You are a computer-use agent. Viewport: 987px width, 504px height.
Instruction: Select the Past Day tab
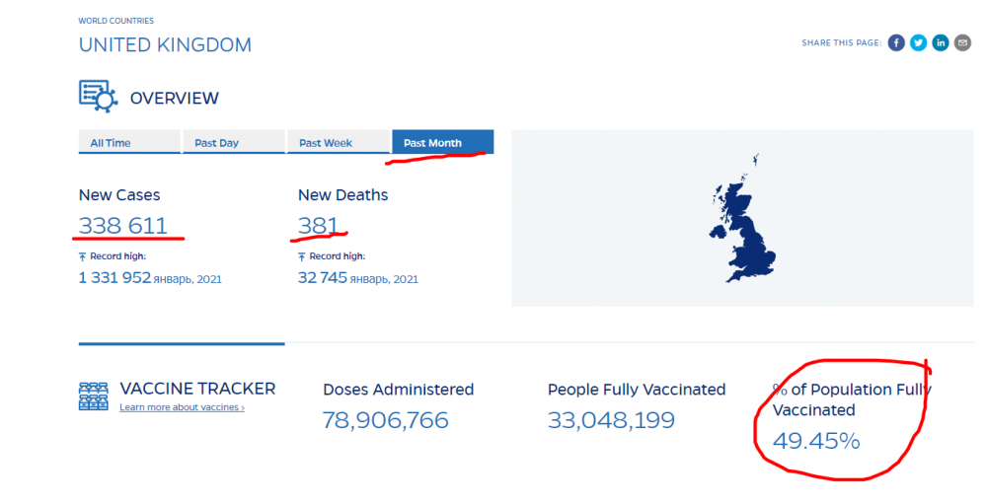click(233, 143)
